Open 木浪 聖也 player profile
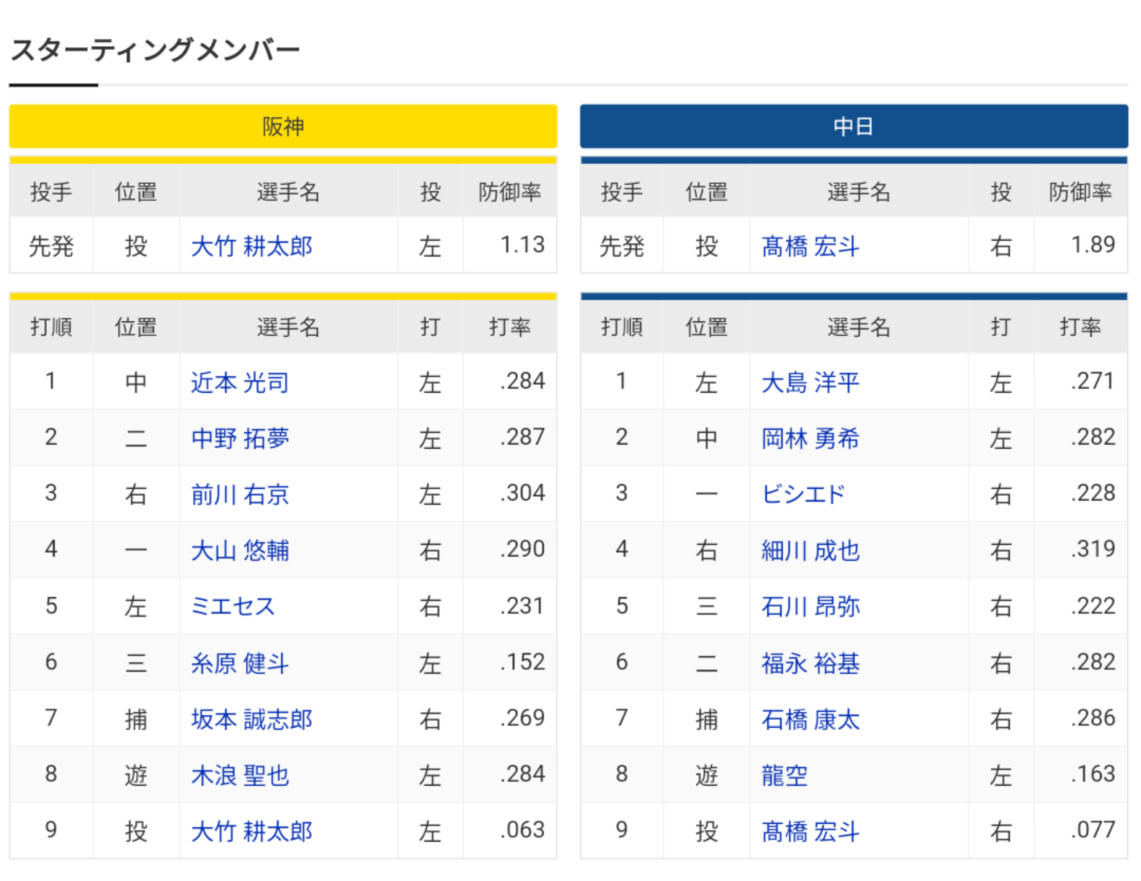Image resolution: width=1141 pixels, height=881 pixels. [x=240, y=775]
